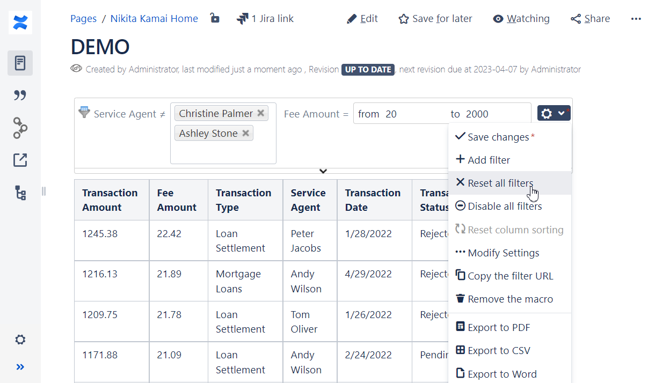The image size is (648, 383).
Task: Click the Edit page button
Action: (x=362, y=19)
